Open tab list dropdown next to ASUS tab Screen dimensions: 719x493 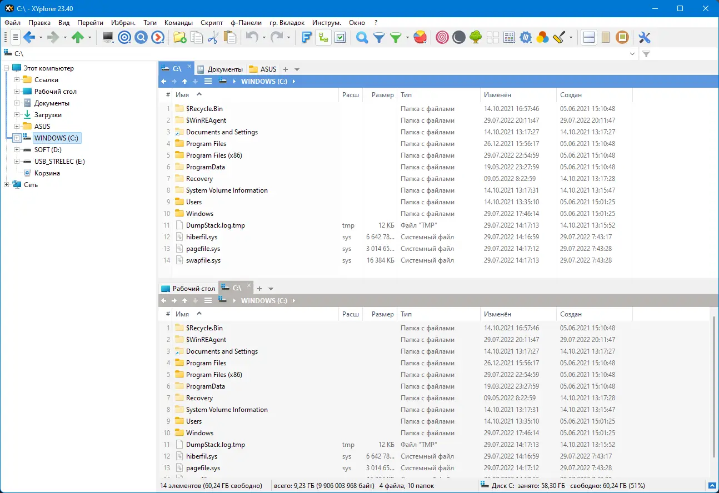[297, 69]
